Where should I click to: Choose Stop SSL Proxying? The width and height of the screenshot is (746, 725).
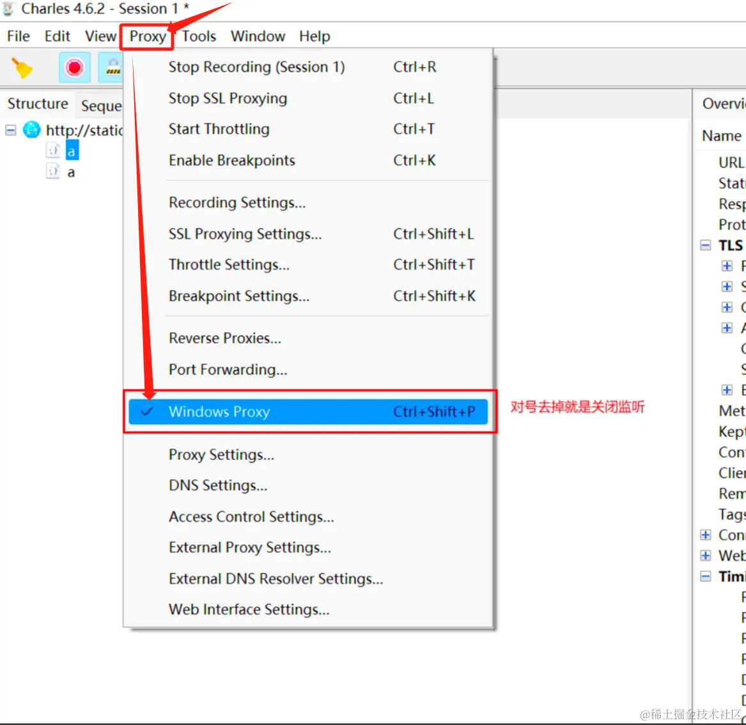(308, 98)
